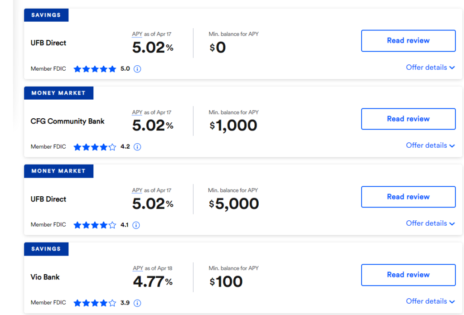
Task: Open the Vio Bank Read review button
Action: coord(408,275)
